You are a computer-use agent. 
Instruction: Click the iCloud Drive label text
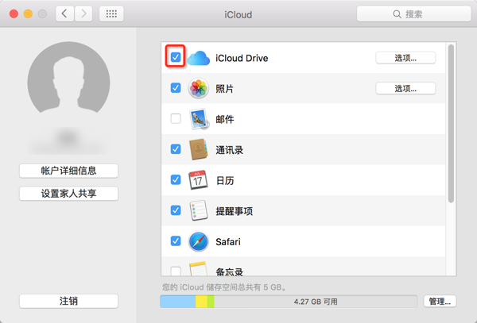[242, 58]
